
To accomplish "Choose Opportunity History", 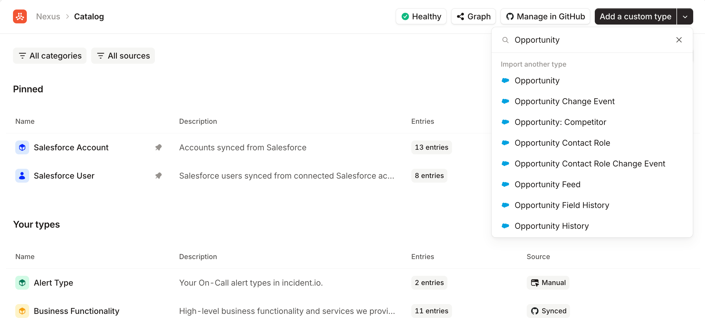I will pos(592,226).
